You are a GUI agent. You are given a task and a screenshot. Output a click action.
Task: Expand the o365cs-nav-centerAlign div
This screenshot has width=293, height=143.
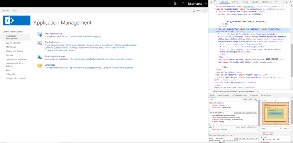(x=221, y=47)
